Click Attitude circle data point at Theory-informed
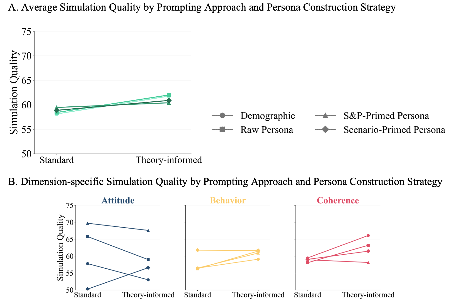The width and height of the screenshot is (455, 303). click(148, 280)
